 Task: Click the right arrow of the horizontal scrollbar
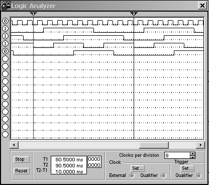click(x=200, y=145)
